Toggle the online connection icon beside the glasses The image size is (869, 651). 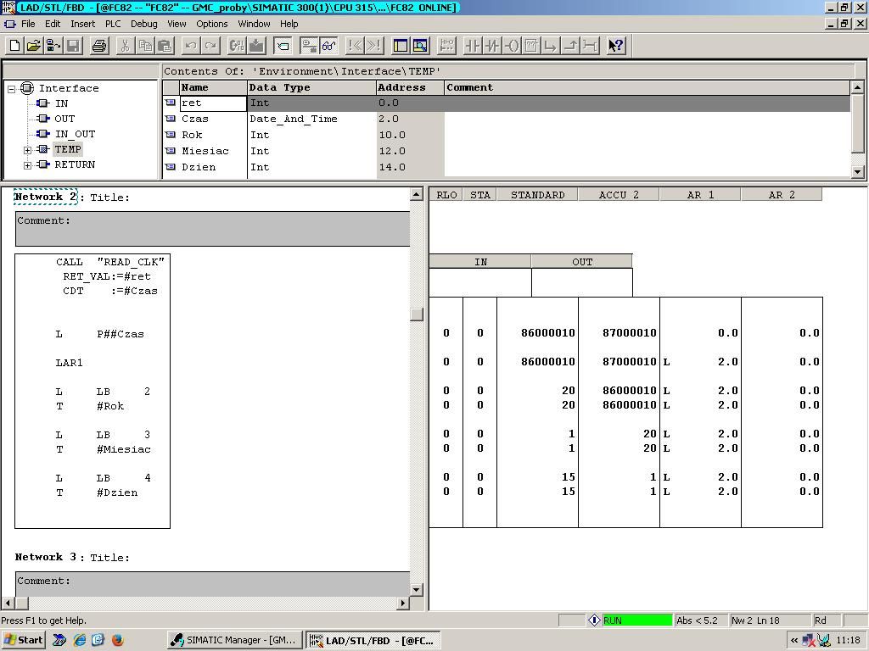(309, 46)
